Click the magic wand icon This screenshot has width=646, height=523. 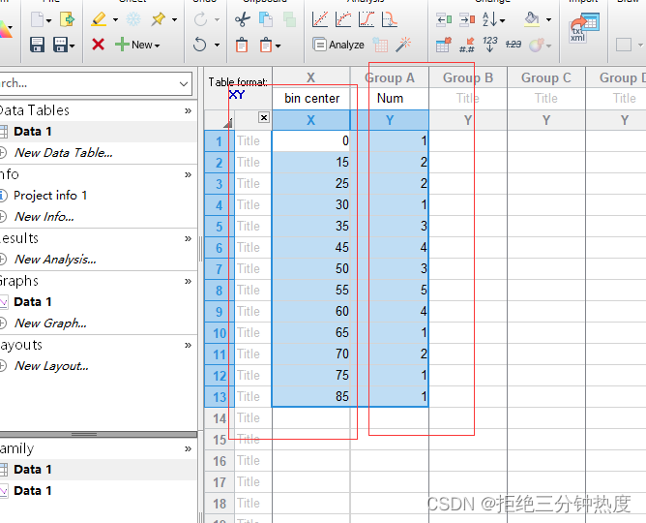click(403, 45)
